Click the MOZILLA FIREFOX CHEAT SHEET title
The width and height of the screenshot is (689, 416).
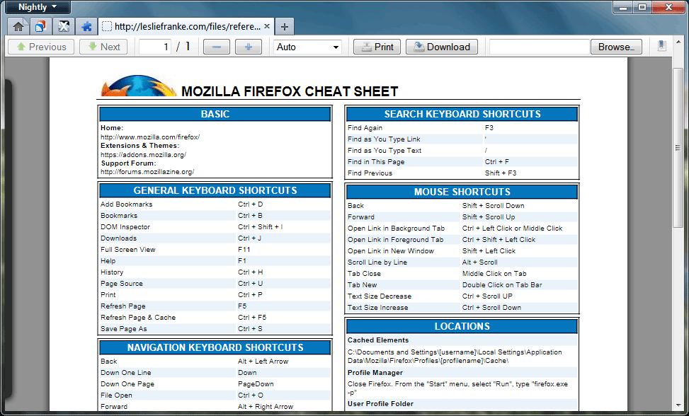[290, 91]
